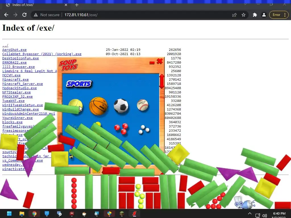The image size is (291, 218).
Task: Pick the soccer ball toy
Action: [x=121, y=106]
